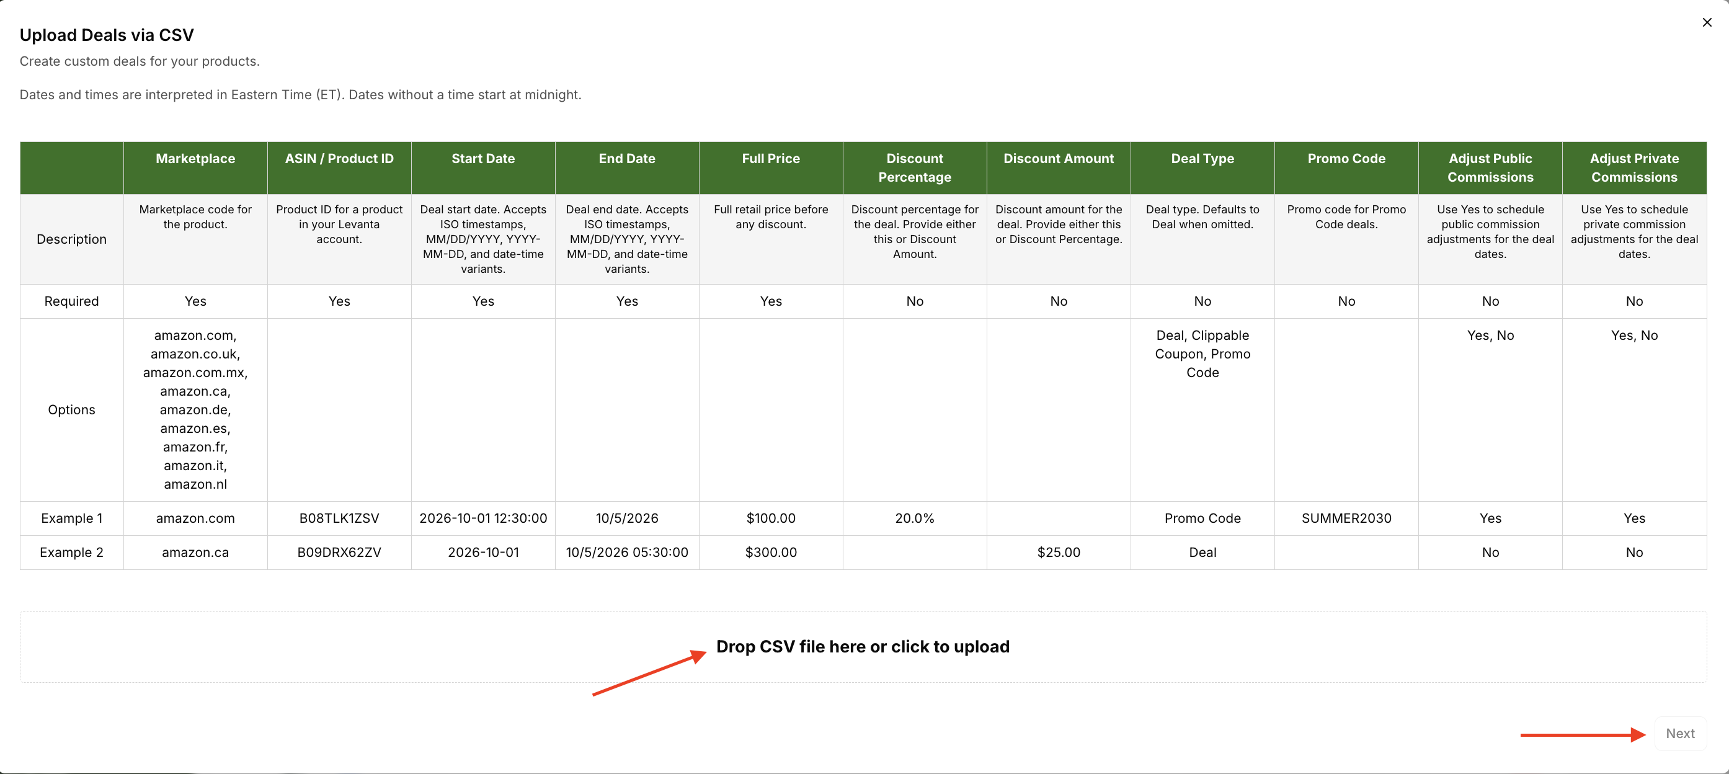This screenshot has width=1729, height=774.
Task: Select the Example 2 row label
Action: coord(72,553)
